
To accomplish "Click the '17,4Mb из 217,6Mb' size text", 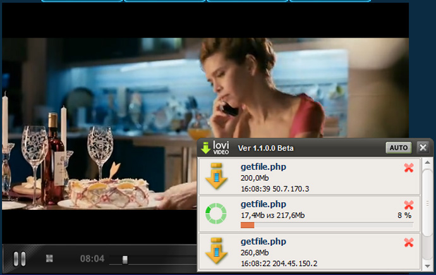I will (273, 215).
